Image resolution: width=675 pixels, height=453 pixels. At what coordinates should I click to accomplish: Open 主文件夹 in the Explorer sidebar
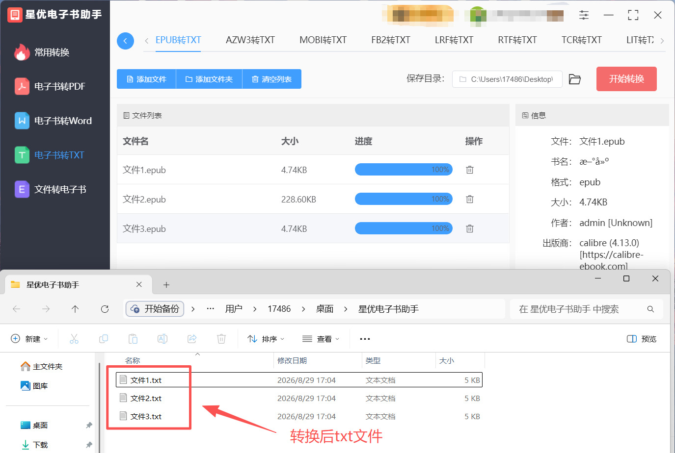click(x=42, y=366)
